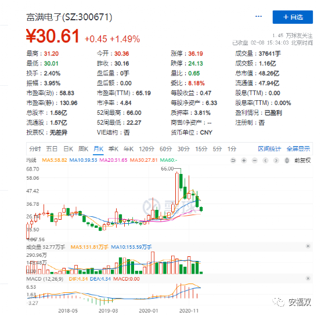This screenshot has width=321, height=316.
Task: Switch to the 周K tab
Action: [84, 149]
